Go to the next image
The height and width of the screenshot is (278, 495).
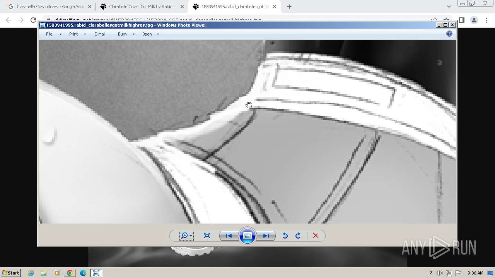pos(266,236)
